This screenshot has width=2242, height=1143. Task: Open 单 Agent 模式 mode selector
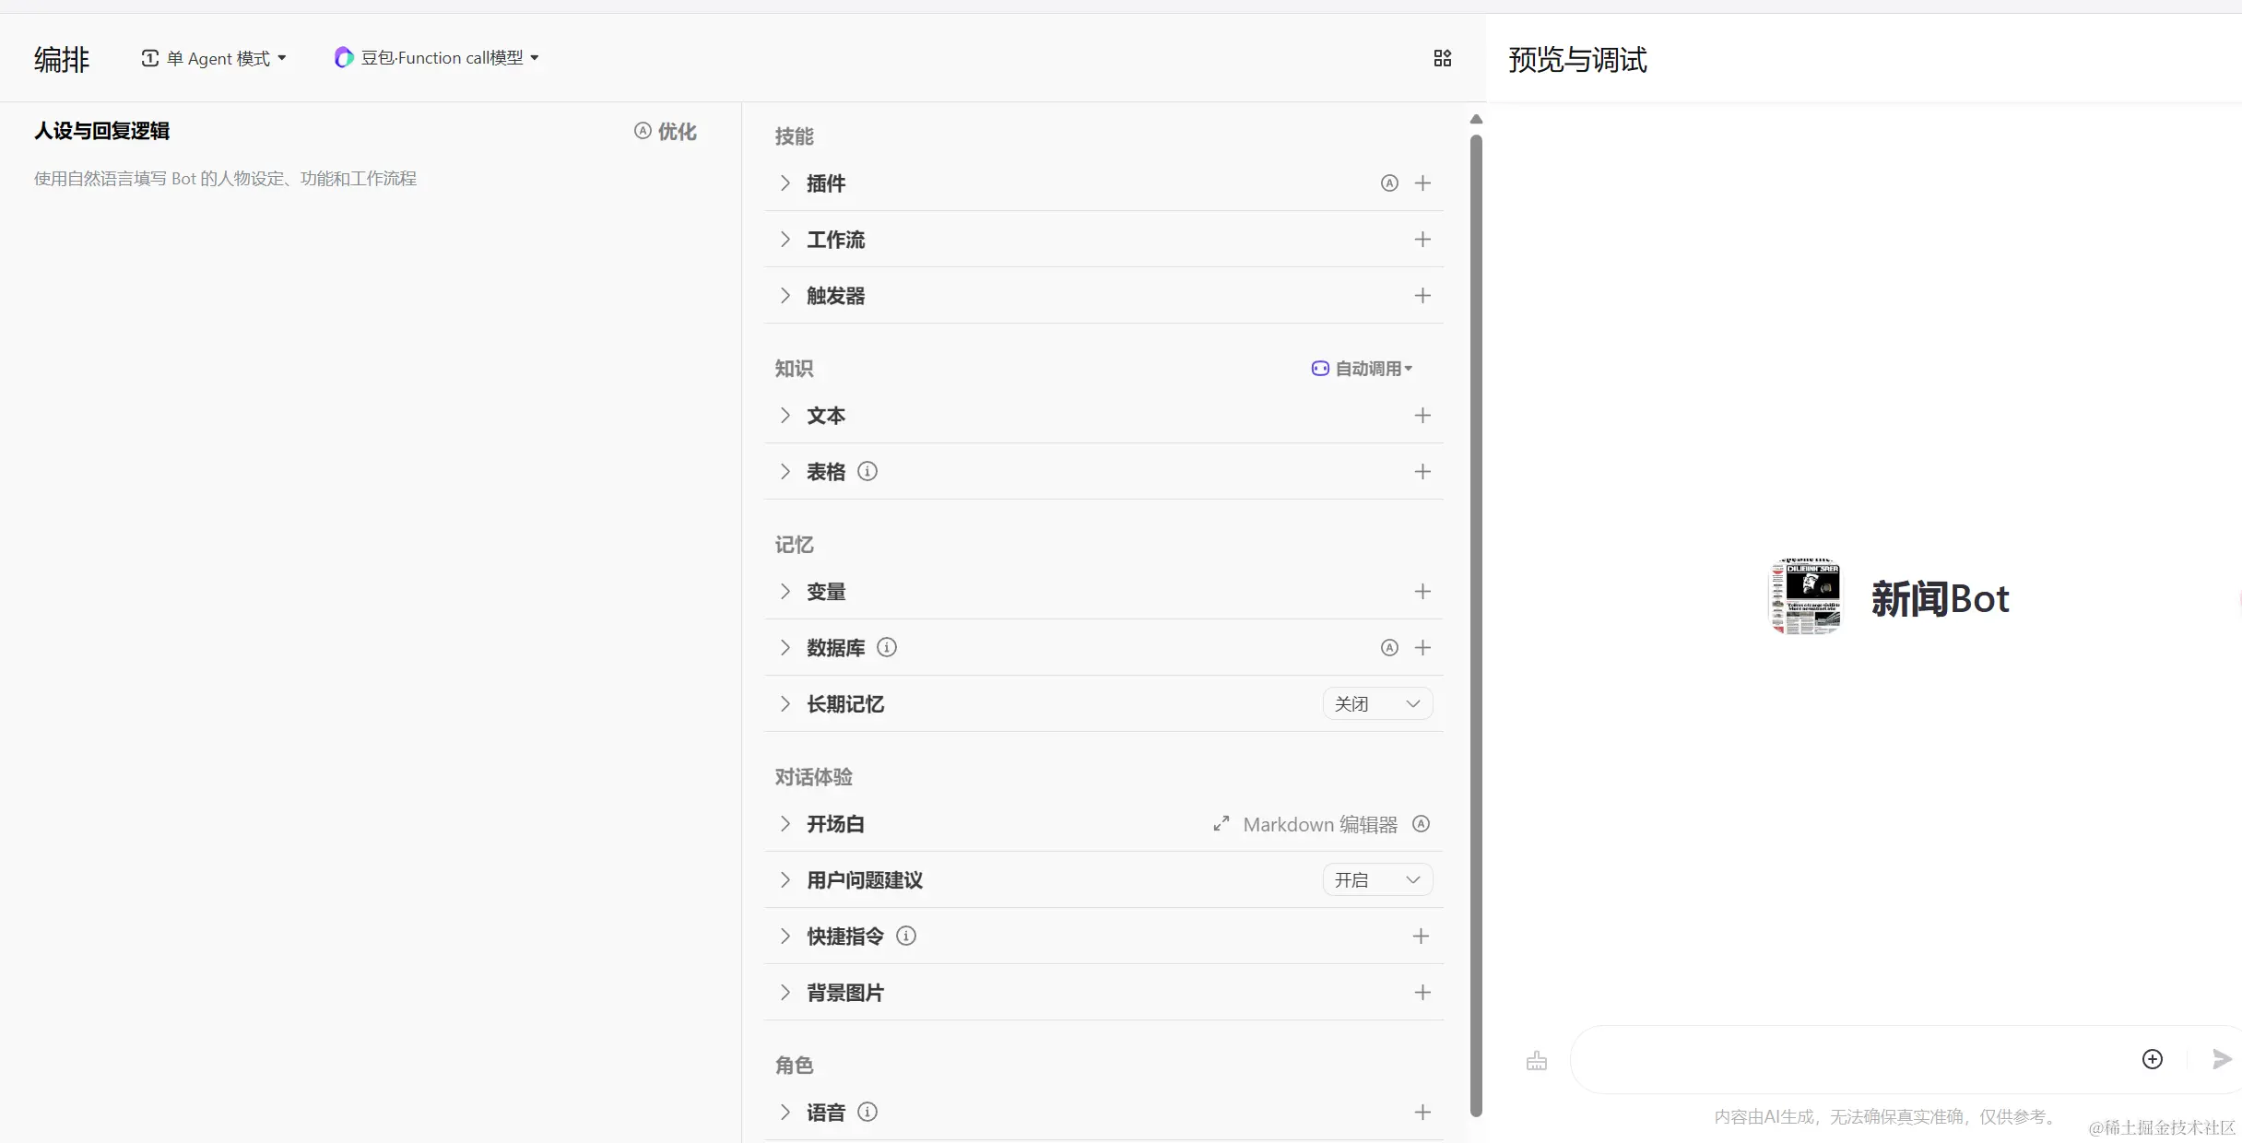click(x=214, y=58)
